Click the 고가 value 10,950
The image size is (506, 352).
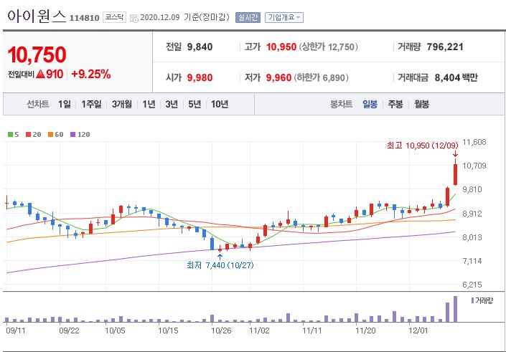(x=281, y=47)
